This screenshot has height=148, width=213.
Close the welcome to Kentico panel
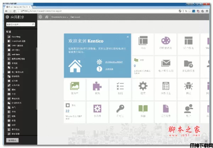[x=128, y=37]
